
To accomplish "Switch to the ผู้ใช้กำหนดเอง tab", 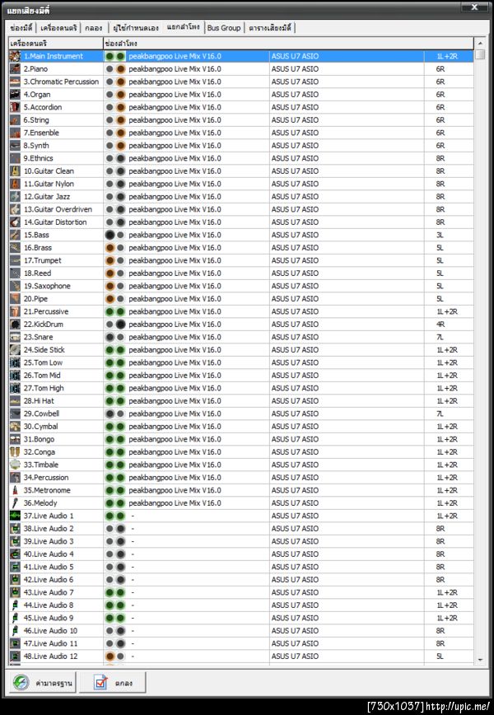I will (x=136, y=28).
